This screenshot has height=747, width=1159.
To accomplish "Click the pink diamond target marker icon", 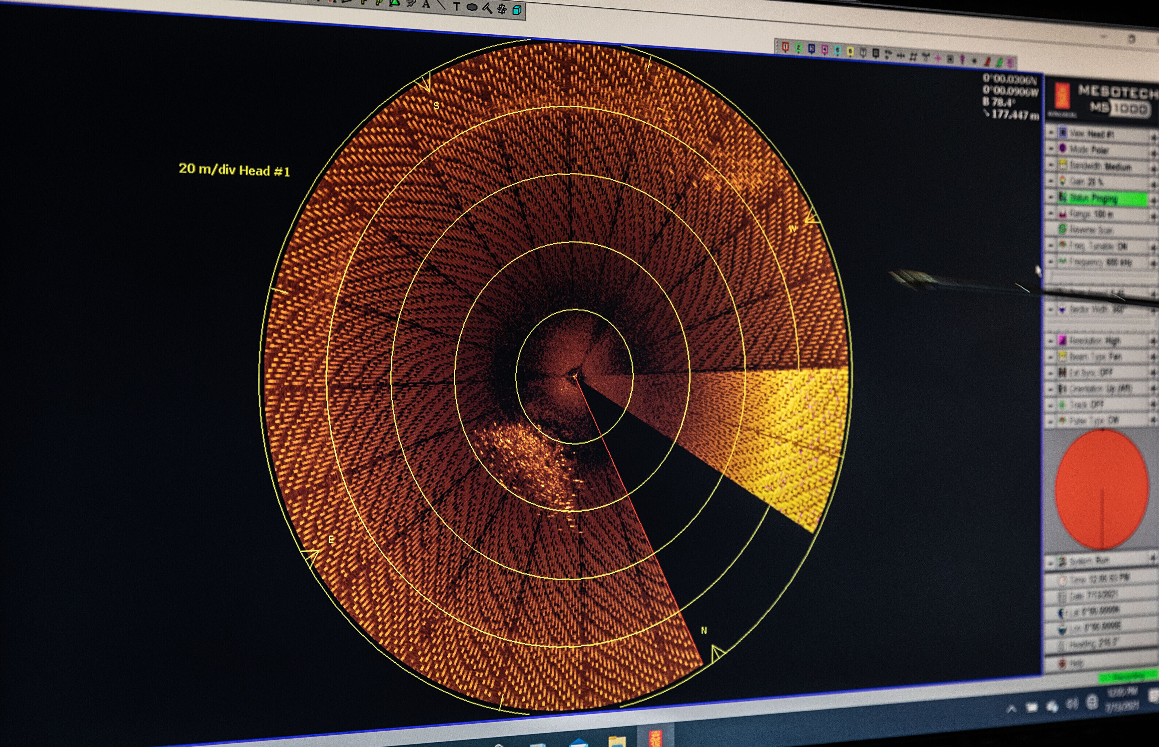I will pos(938,58).
